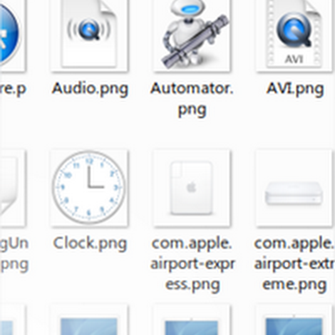The width and height of the screenshot is (335, 335).
Task: Select the AVI QuickTime file icon
Action: pyautogui.click(x=295, y=35)
